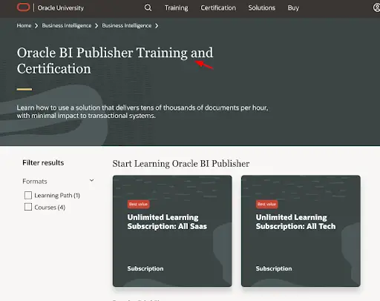This screenshot has width=380, height=301.
Task: Open the Training menu
Action: click(x=177, y=8)
